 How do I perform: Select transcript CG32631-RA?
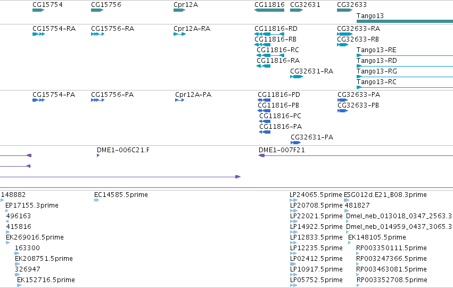point(296,77)
